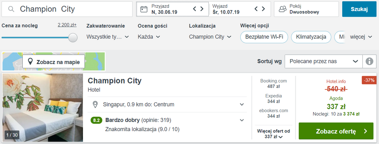Viewport: 379px width, 144px height.
Task: Open the check-in calendar icon
Action: coord(144,9)
